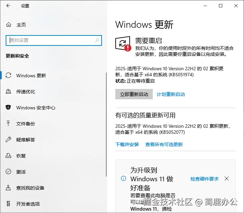Click the 文件备份 upload arrow icon
The height and width of the screenshot is (213, 244).
(x=8, y=123)
